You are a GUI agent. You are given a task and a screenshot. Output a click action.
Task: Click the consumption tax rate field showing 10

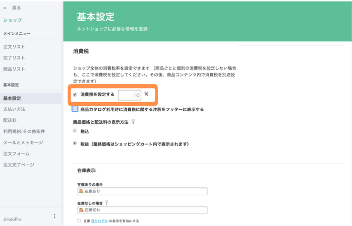130,95
